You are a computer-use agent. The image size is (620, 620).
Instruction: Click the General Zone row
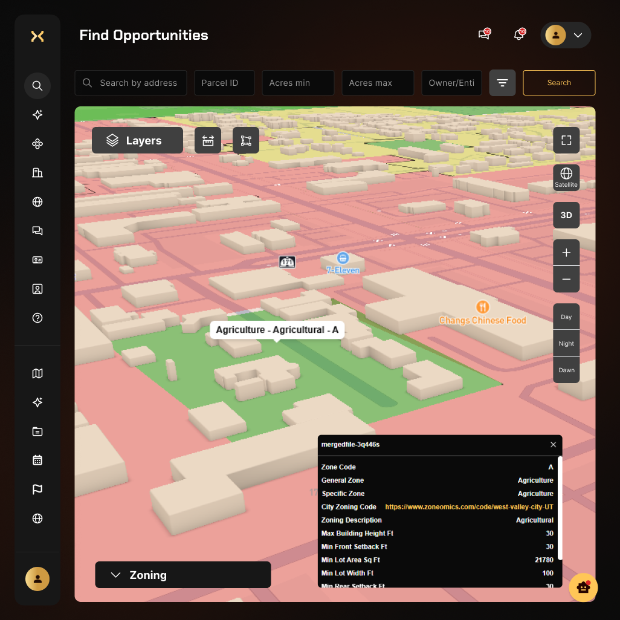pyautogui.click(x=438, y=480)
